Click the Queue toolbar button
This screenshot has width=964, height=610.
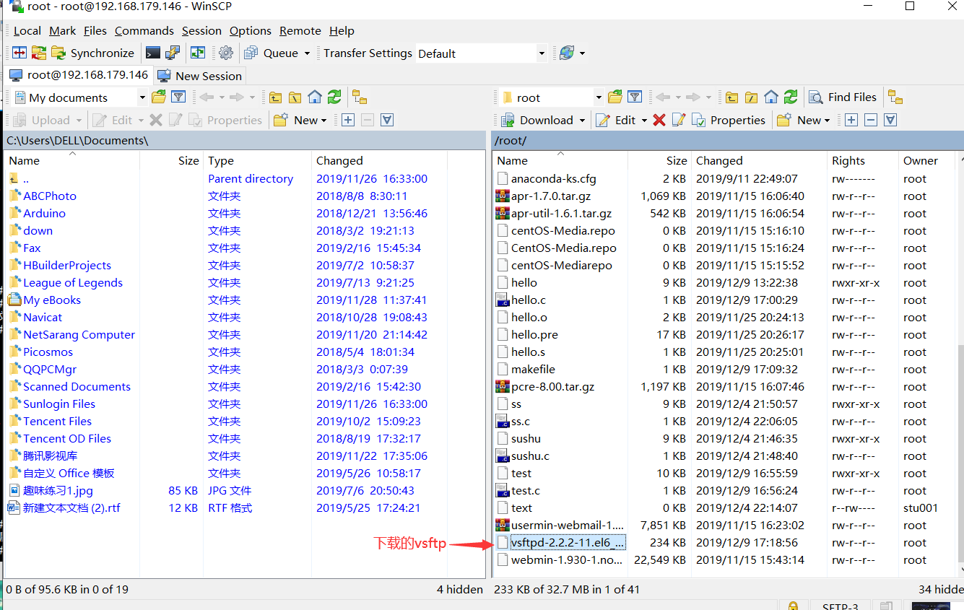[x=271, y=53]
